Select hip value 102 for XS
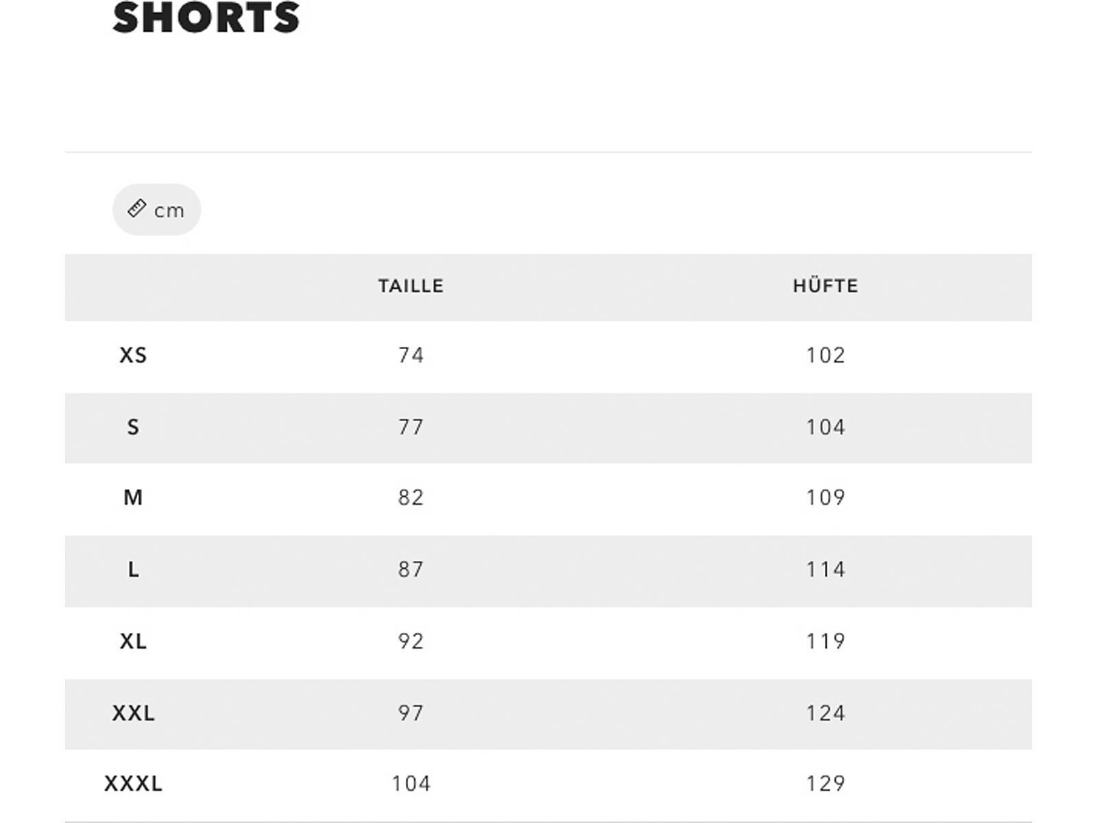1097x823 pixels. click(825, 355)
